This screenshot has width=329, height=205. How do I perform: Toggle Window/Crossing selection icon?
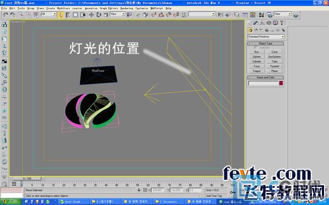[83, 15]
